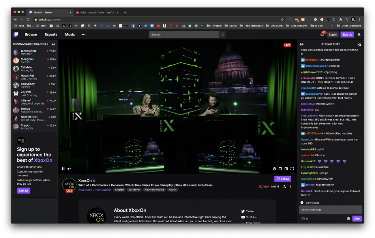375x238 pixels.
Task: Click the Sign Up button in the header
Action: (347, 34)
